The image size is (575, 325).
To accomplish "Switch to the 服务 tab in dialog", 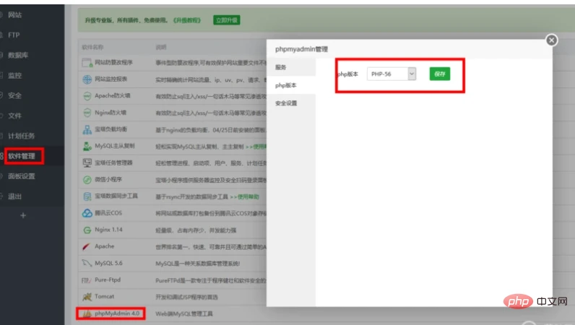I will (x=291, y=67).
